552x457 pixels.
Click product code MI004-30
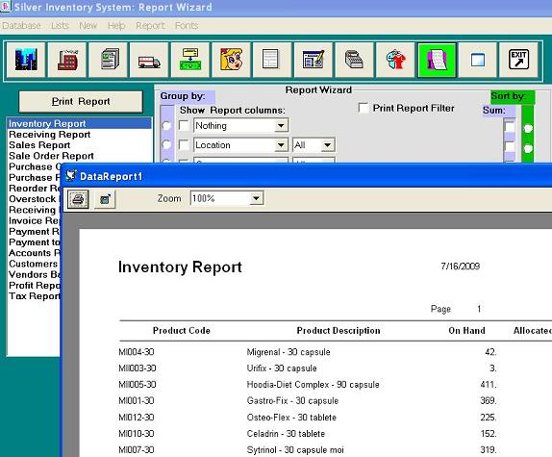[137, 352]
